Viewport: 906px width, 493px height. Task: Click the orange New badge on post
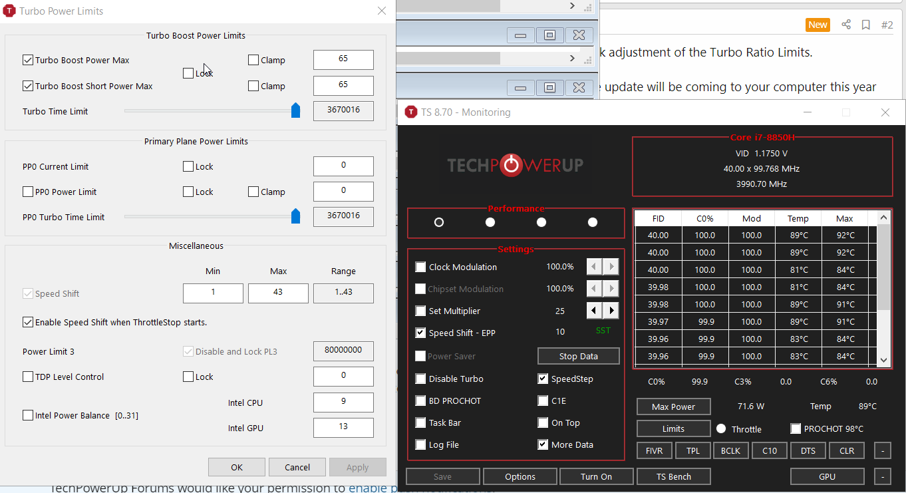point(818,25)
